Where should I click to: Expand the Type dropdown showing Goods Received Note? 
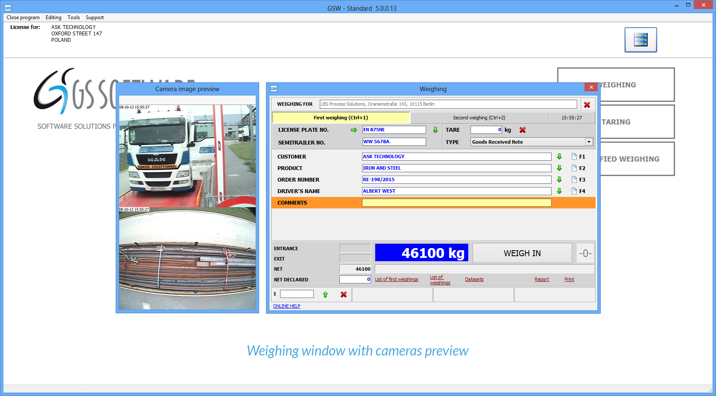(589, 142)
